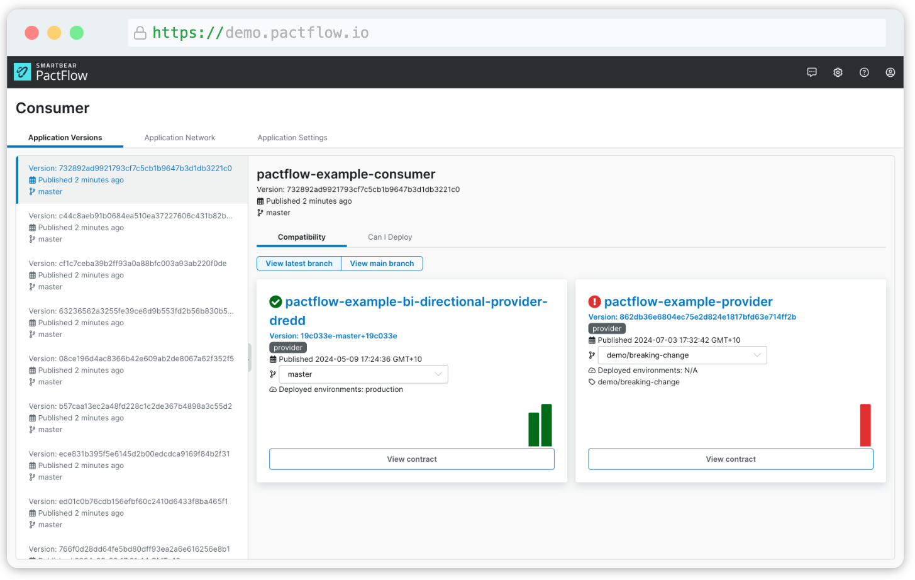
Task: Click the taller green verification result bar
Action: [546, 425]
